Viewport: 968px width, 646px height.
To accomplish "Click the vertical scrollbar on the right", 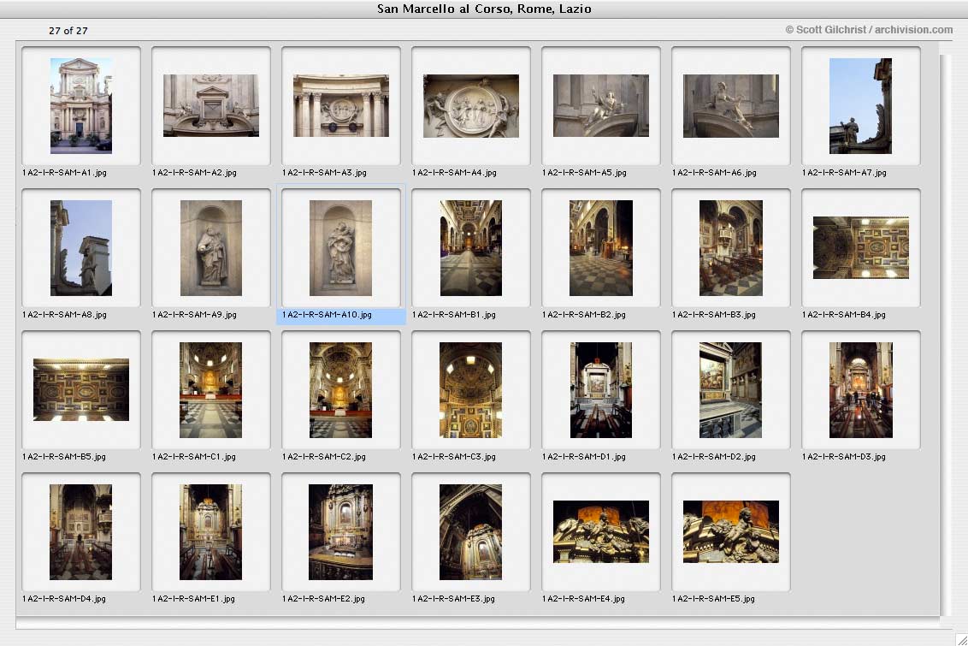I will (946, 334).
